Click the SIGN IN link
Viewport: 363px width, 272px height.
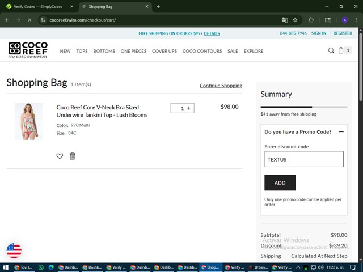[319, 33]
